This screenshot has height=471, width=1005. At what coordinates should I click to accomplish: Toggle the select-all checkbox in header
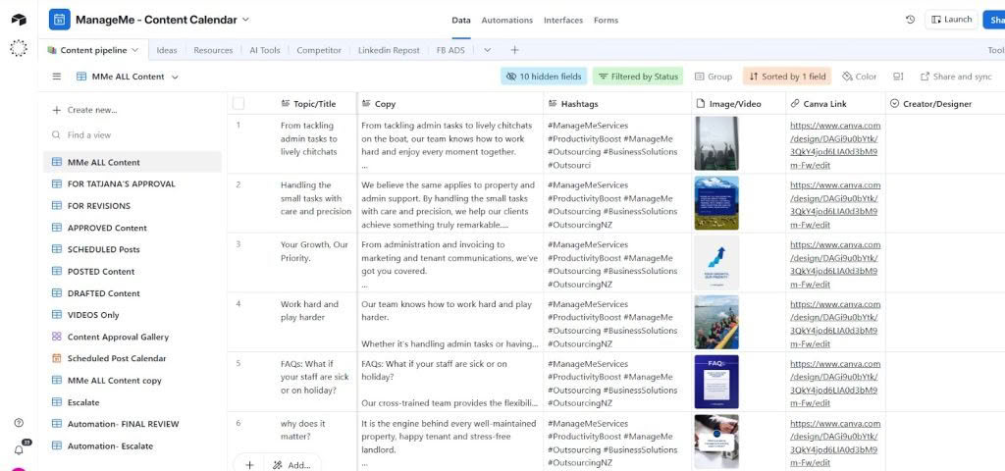pyautogui.click(x=238, y=103)
